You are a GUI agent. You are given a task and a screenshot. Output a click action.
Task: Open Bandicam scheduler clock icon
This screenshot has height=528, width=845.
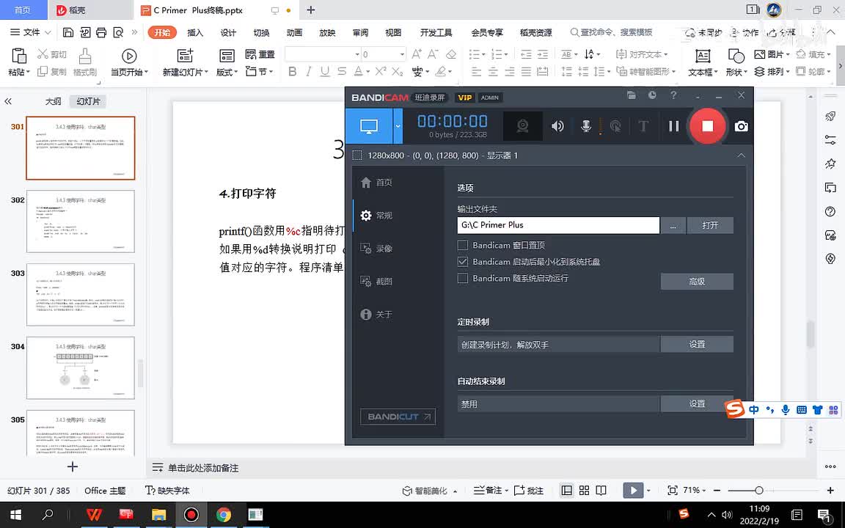(652, 95)
